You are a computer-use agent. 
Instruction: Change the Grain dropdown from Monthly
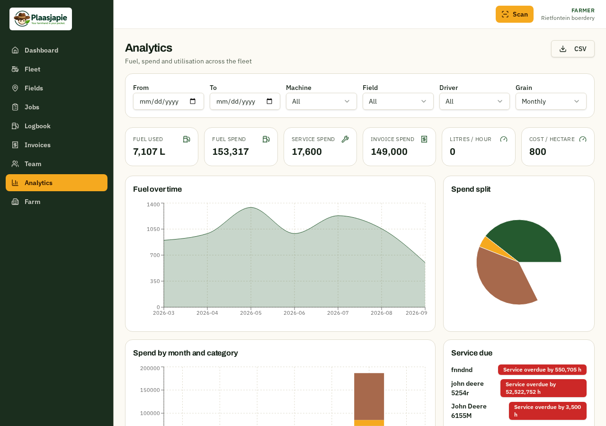pos(551,101)
